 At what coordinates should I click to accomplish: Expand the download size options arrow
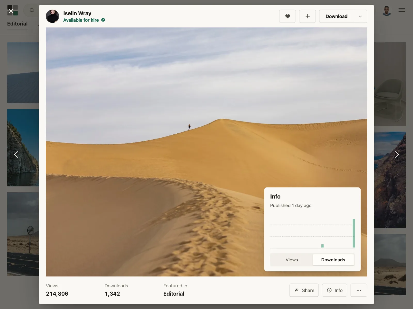(360, 16)
